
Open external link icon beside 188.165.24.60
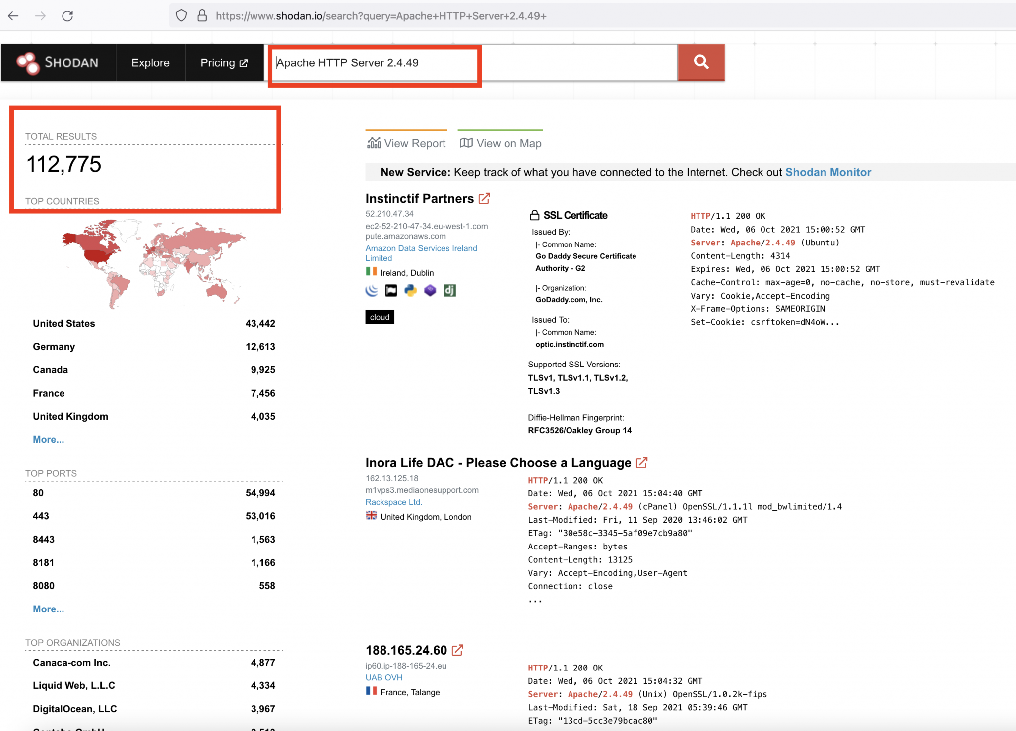[x=457, y=650]
